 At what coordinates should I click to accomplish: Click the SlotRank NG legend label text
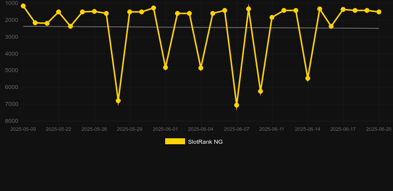[205, 142]
